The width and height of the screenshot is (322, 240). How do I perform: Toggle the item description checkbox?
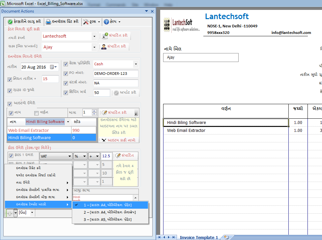36,113
